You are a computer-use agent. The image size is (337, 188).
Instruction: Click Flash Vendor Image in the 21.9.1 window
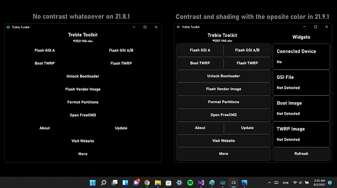[224, 89]
